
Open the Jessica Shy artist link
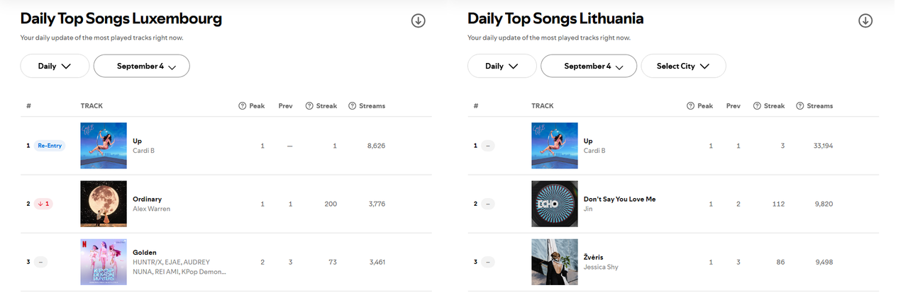tap(601, 267)
